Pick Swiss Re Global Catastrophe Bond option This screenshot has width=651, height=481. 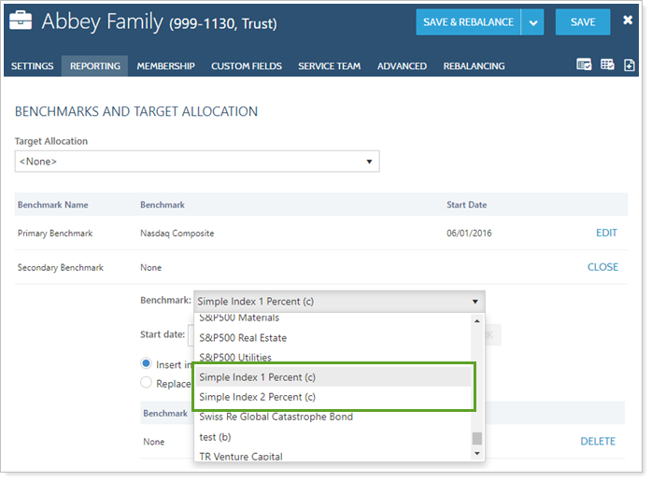point(276,417)
